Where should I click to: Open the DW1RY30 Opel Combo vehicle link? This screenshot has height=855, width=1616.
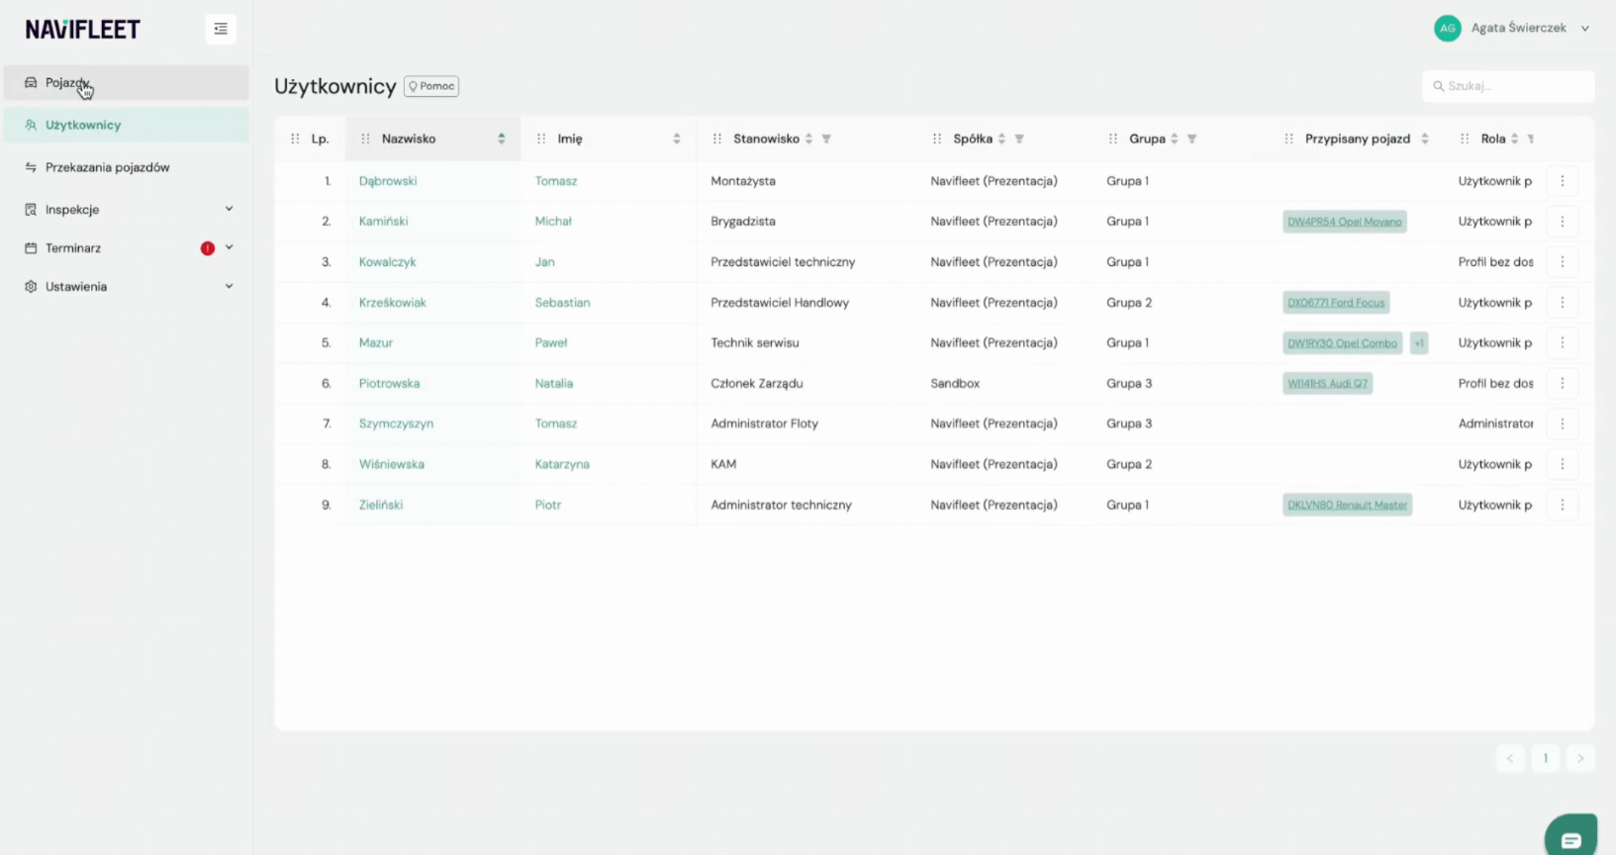pos(1343,343)
